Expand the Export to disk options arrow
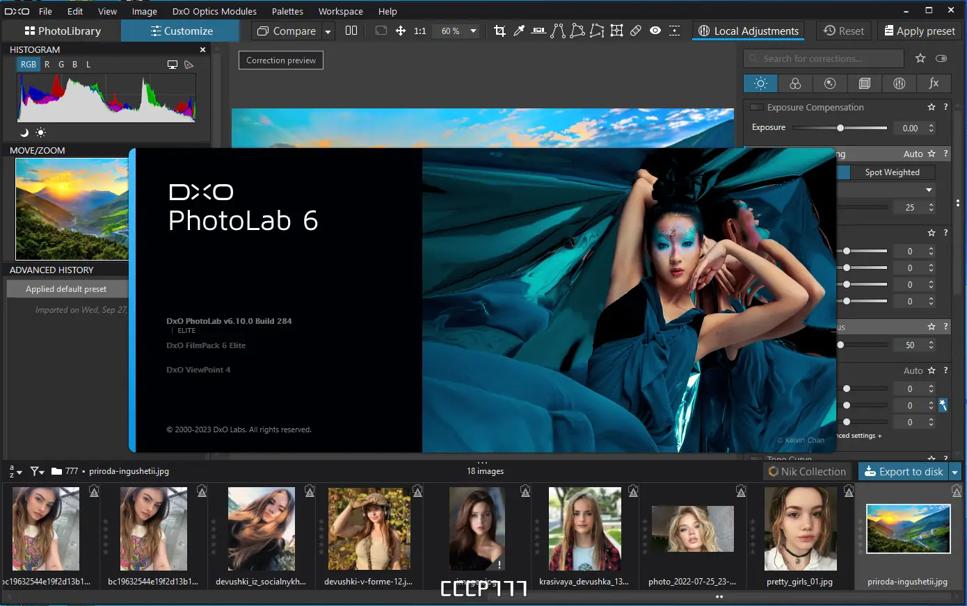This screenshot has width=967, height=606. point(956,471)
